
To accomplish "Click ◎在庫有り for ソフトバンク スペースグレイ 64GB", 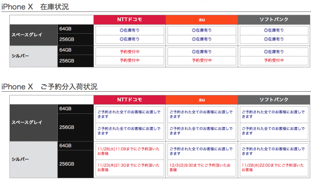I will coord(274,31).
